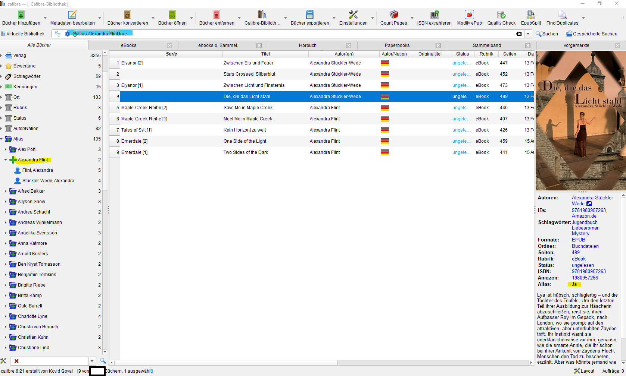Click the book cover image
The width and height of the screenshot is (626, 376).
tap(580, 121)
